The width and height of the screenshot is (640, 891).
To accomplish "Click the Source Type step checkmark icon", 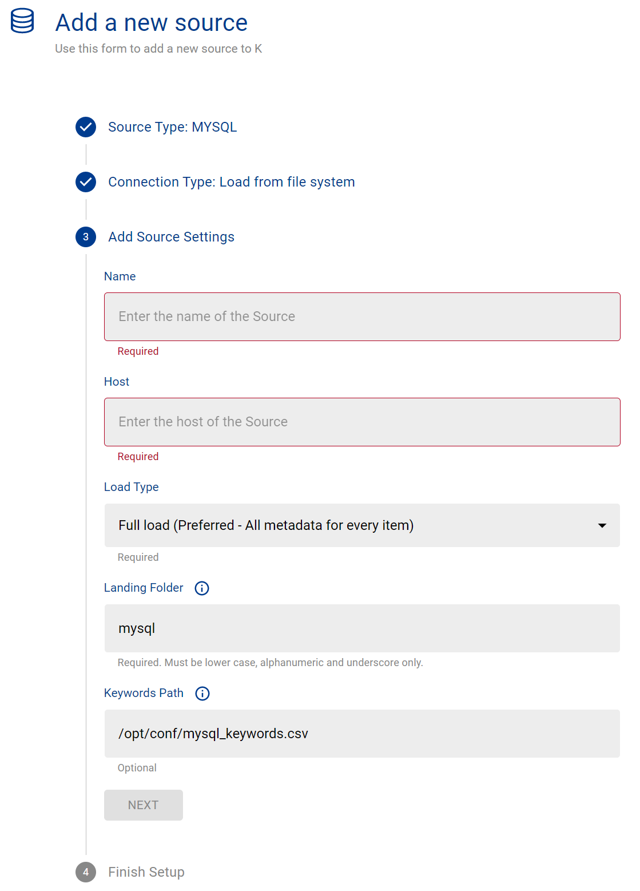I will tap(86, 127).
